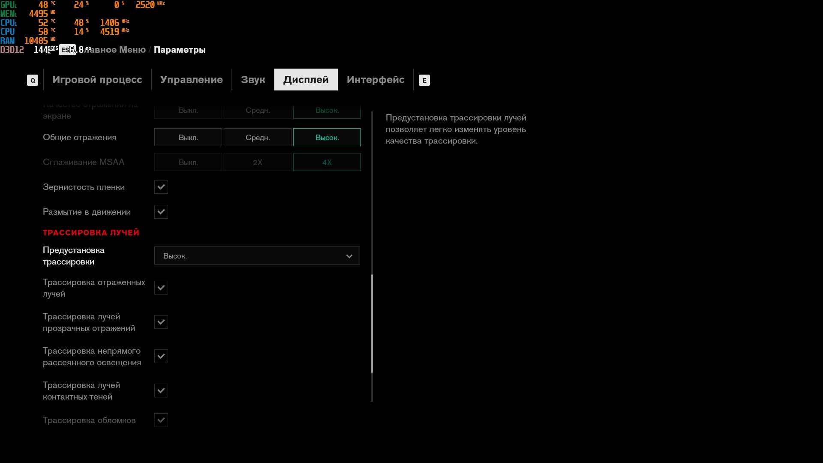Click the chevron arrow in ray tracing preset
Image resolution: width=823 pixels, height=463 pixels.
point(349,256)
